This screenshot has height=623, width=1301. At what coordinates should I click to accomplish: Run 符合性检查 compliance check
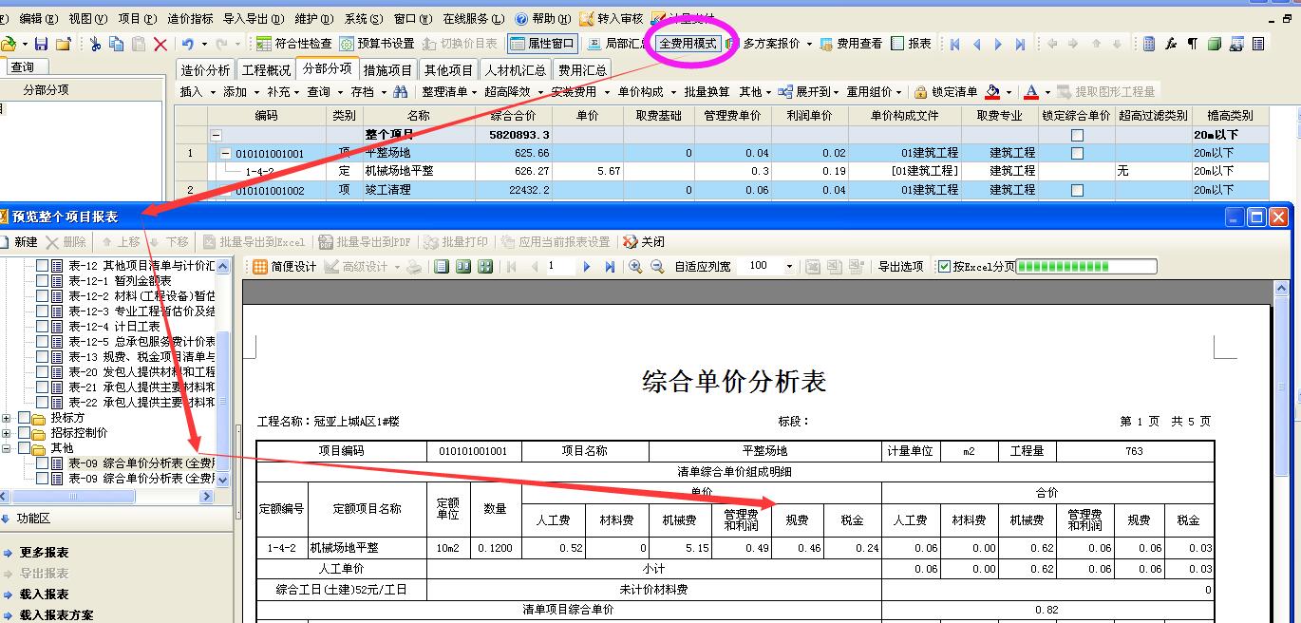click(294, 44)
